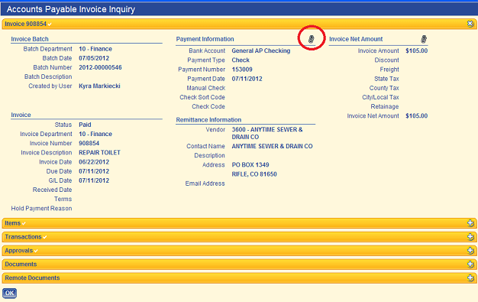
Task: Click the REPAIR TOILET invoice description
Action: [100, 152]
